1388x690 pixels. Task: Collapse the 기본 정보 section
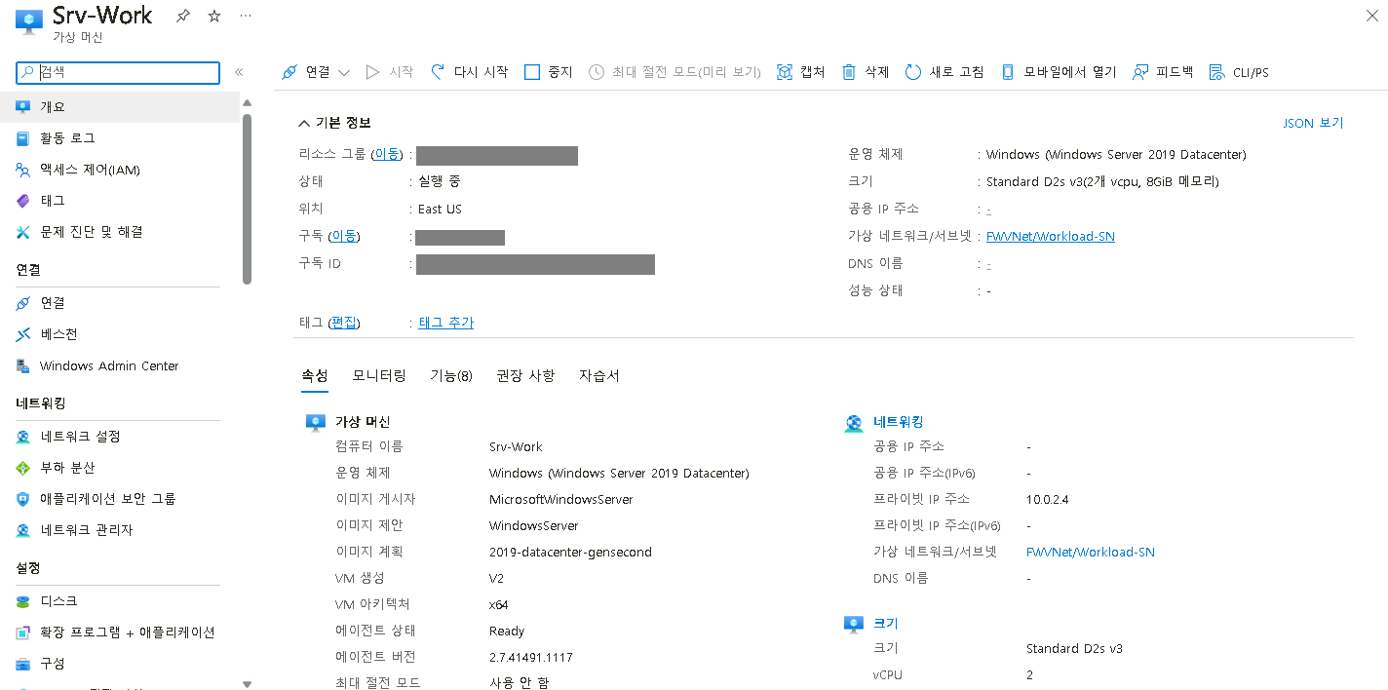334,123
